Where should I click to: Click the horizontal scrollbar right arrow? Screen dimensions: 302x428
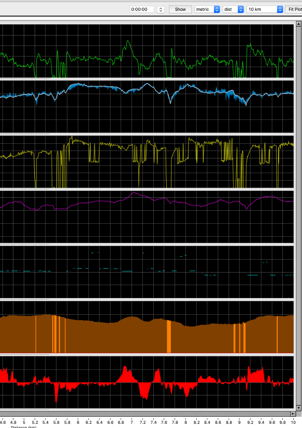tap(293, 414)
